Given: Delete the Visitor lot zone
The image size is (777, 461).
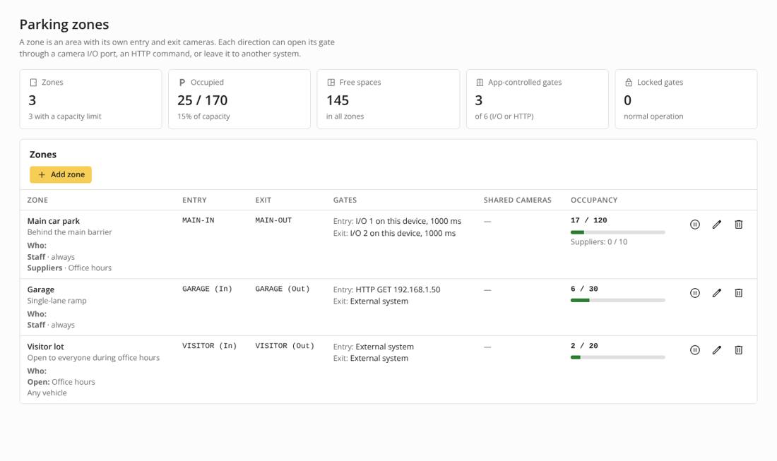Looking at the screenshot, I should click(738, 350).
